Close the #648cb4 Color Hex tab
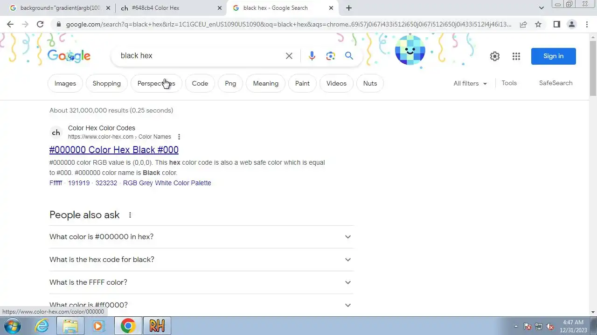Image resolution: width=597 pixels, height=335 pixels. (x=220, y=8)
